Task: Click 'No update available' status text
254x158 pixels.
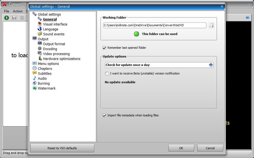Action: point(120,82)
